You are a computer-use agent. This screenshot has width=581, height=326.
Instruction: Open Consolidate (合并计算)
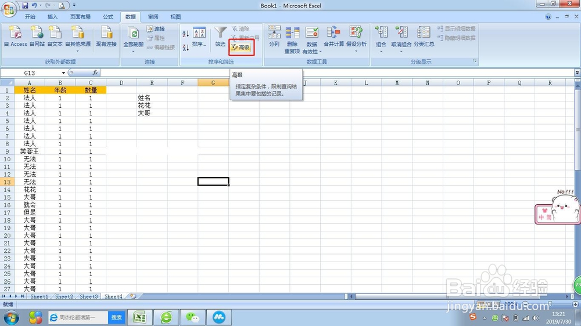point(333,37)
